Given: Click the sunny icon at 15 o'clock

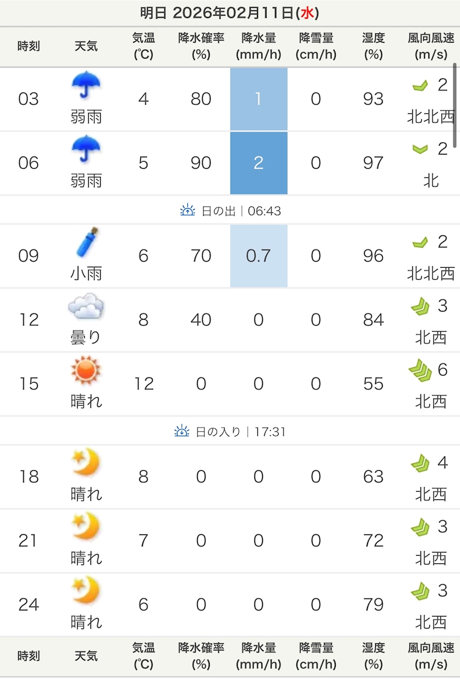Looking at the screenshot, I should [x=86, y=370].
